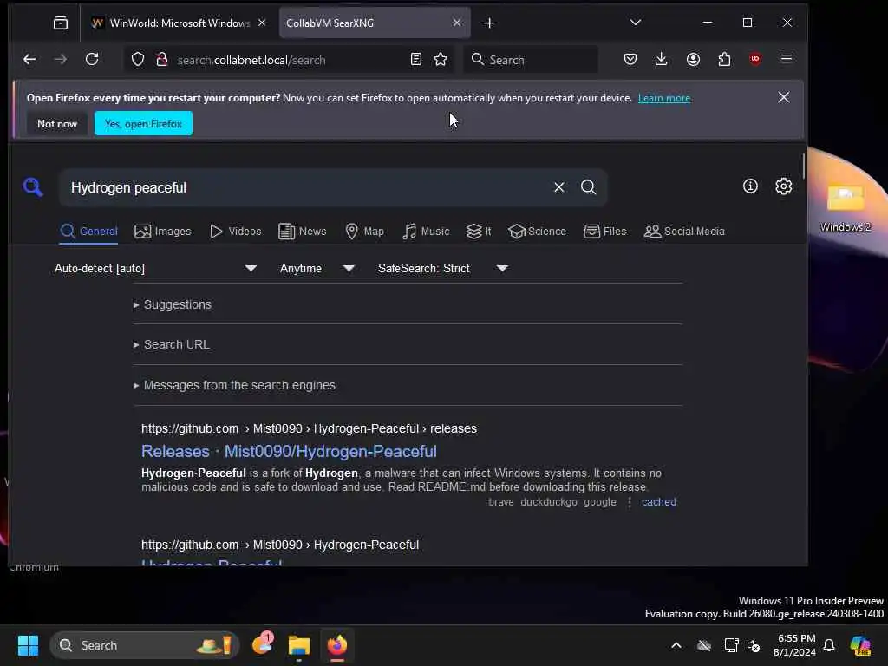Close the CollabVM SearXNG tab
The width and height of the screenshot is (888, 666).
point(457,23)
